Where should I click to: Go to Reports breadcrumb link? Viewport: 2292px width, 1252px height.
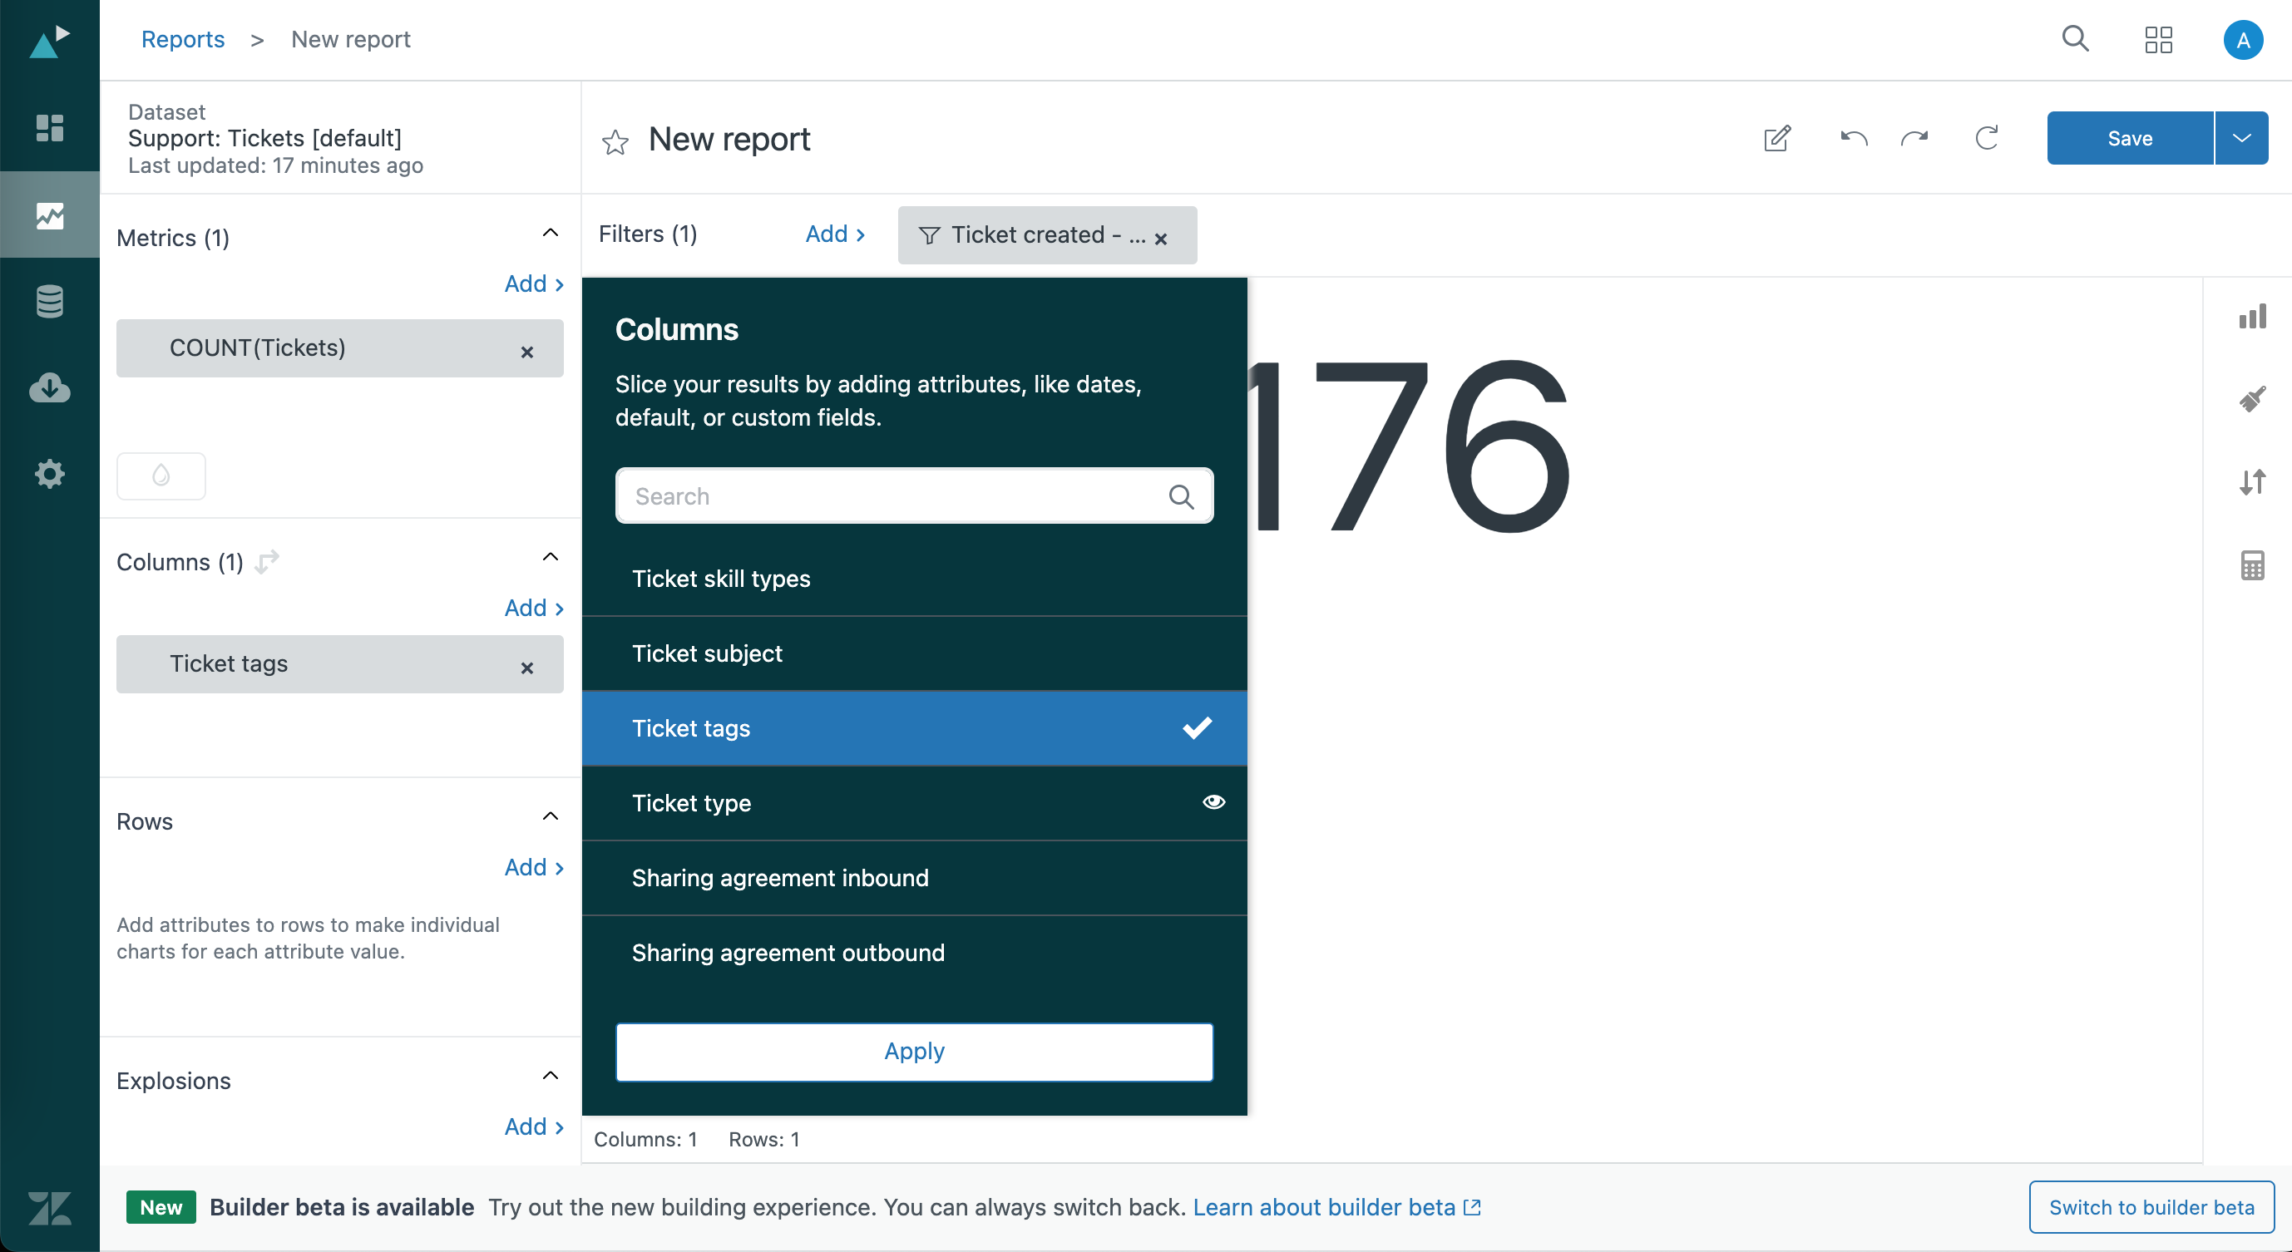[182, 39]
